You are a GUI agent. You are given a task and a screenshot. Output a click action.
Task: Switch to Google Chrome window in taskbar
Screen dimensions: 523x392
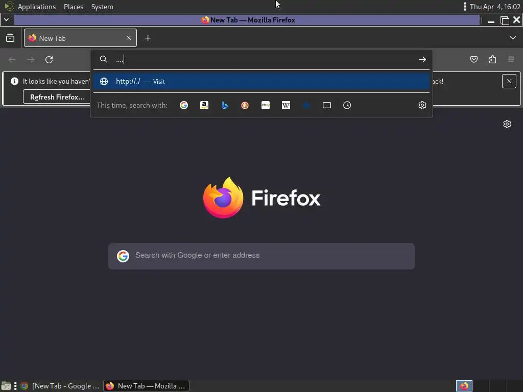click(x=60, y=386)
